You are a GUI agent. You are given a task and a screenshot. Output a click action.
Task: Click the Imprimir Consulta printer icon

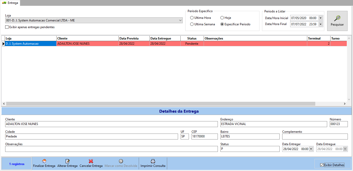tap(153, 161)
